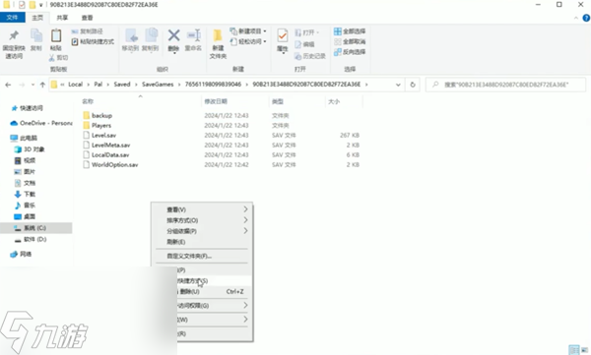Click 粘贴快捷方式 in the ribbon

[93, 41]
